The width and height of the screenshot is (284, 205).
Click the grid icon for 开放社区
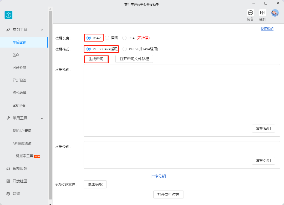(8, 181)
